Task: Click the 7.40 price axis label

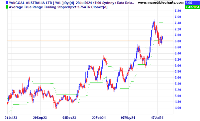Action: click(178, 23)
